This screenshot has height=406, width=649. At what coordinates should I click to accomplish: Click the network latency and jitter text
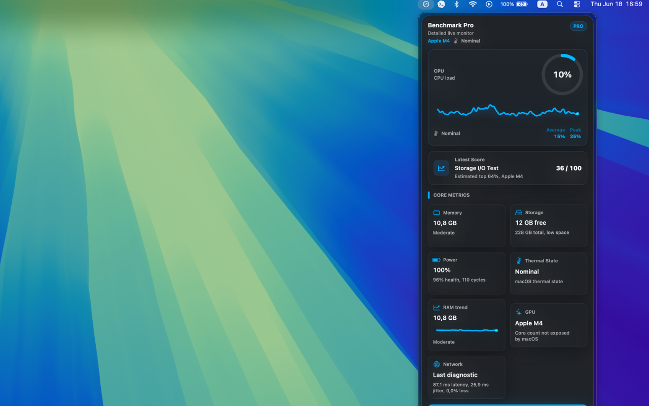(461, 388)
